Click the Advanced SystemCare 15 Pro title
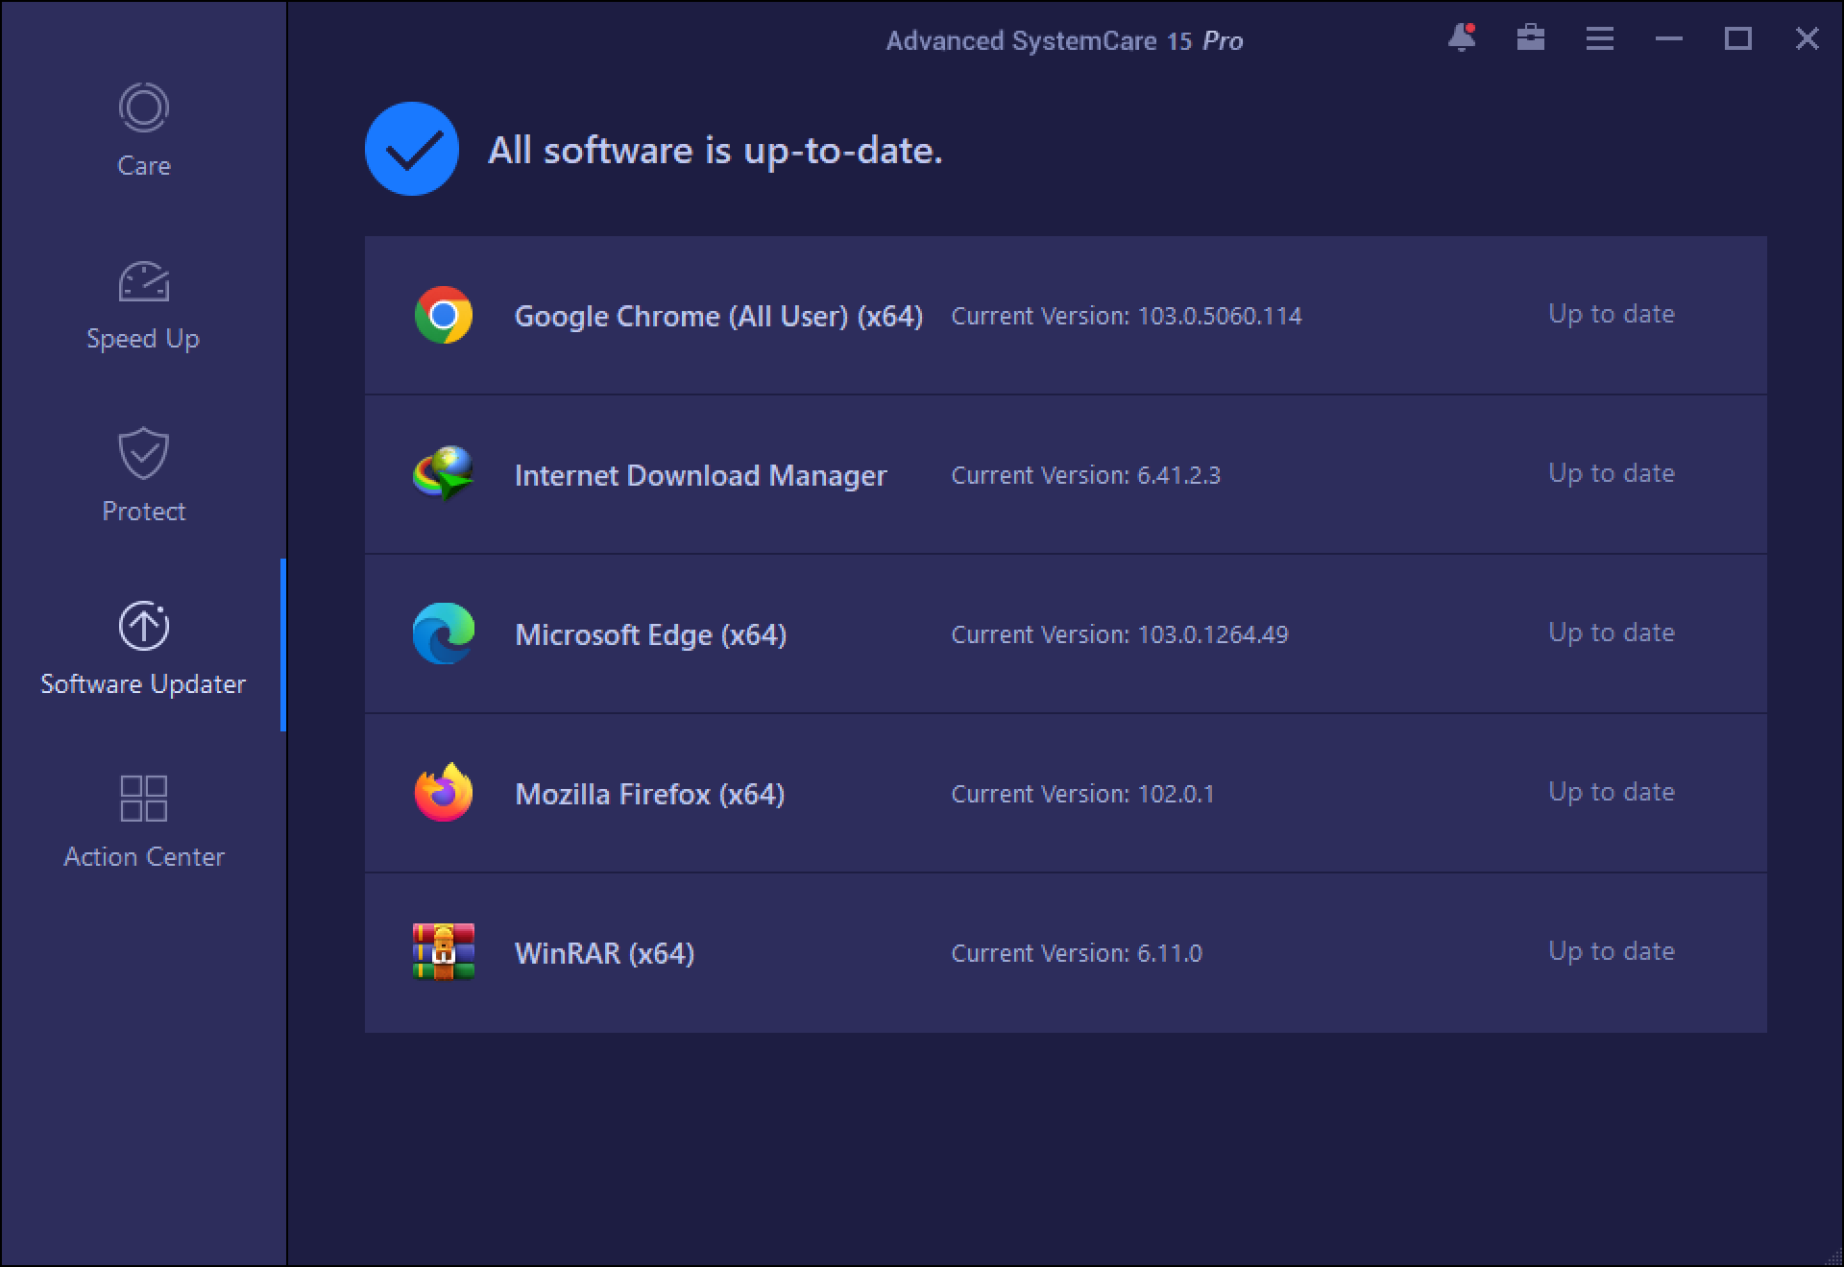This screenshot has height=1267, width=1844. click(x=1065, y=40)
